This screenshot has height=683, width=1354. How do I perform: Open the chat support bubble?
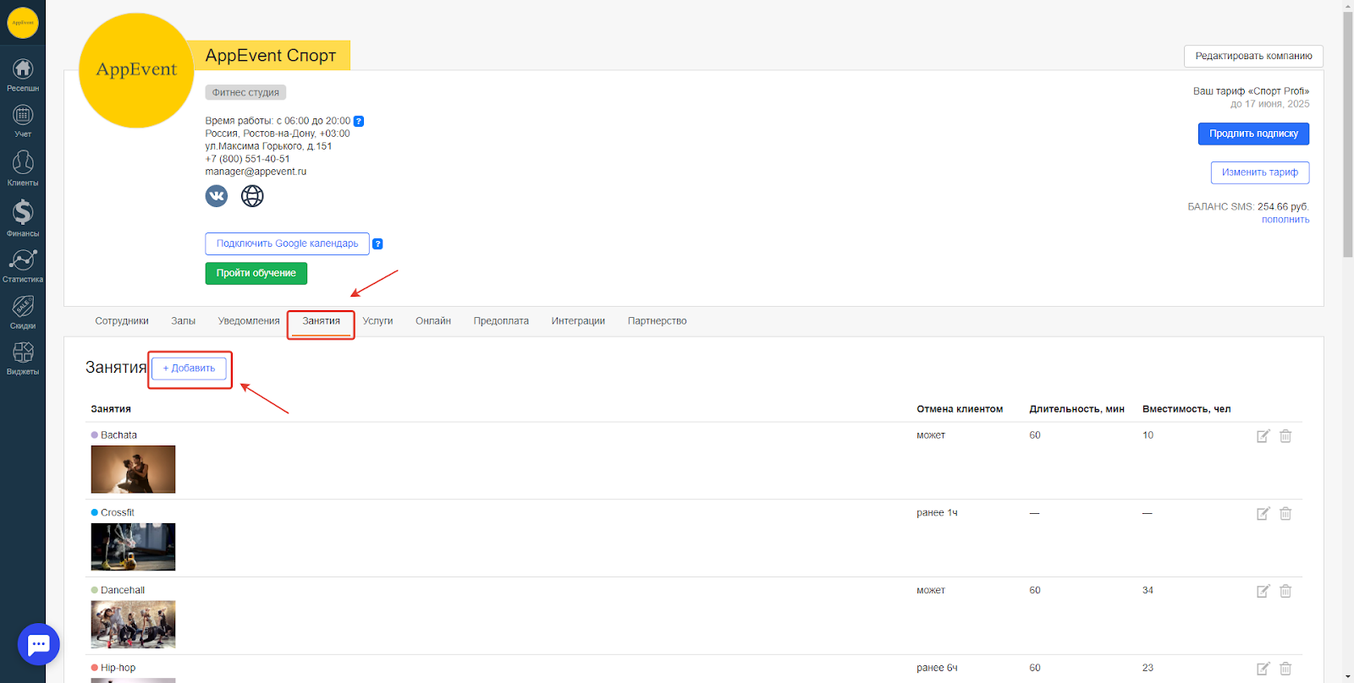click(x=39, y=645)
